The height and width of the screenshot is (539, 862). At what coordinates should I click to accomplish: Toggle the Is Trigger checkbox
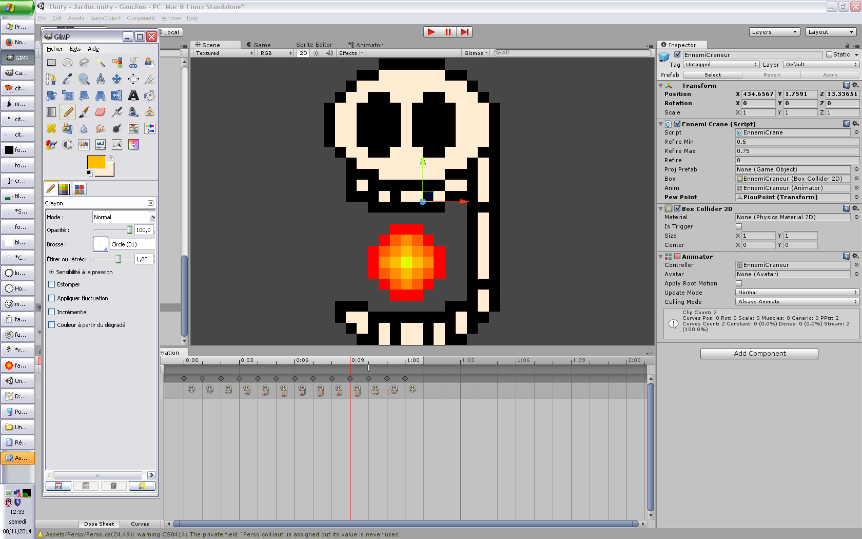[x=739, y=226]
